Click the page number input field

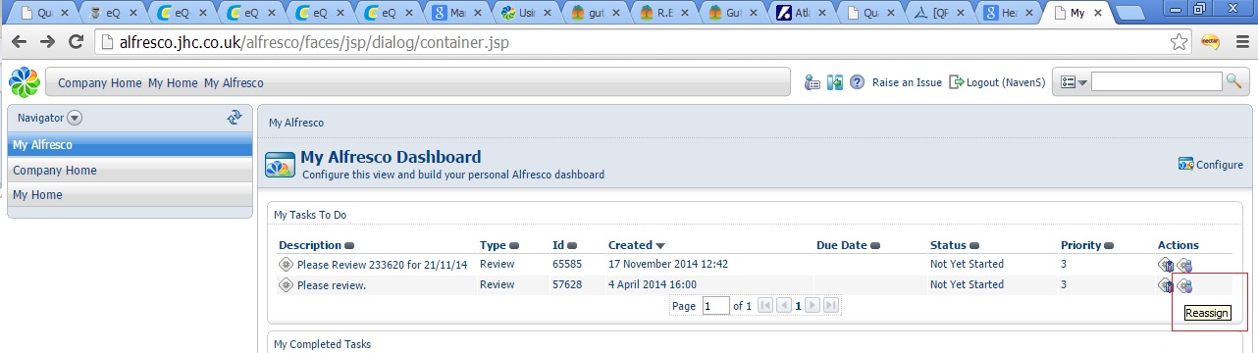[715, 306]
